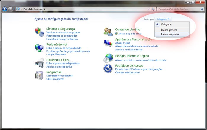The image size is (207, 130).
Task: Click Permitir que o Windows sugira configurações
Action: pyautogui.click(x=139, y=69)
